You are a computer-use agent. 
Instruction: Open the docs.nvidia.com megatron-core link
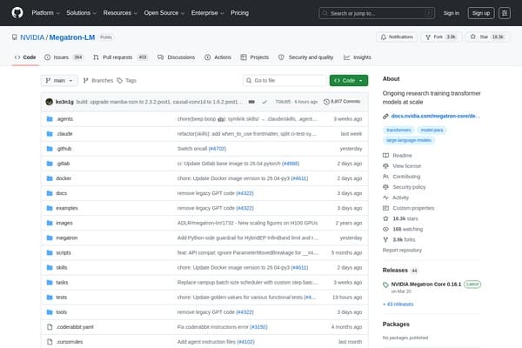[x=436, y=117]
